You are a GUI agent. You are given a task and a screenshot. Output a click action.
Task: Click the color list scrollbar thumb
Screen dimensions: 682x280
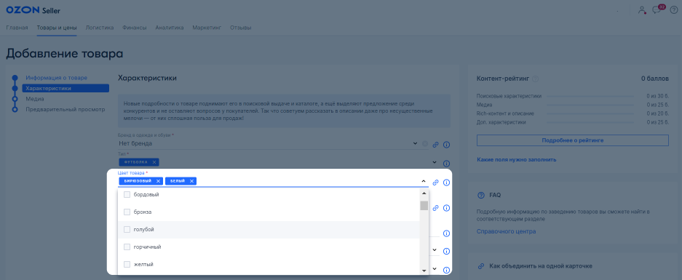coord(424,205)
